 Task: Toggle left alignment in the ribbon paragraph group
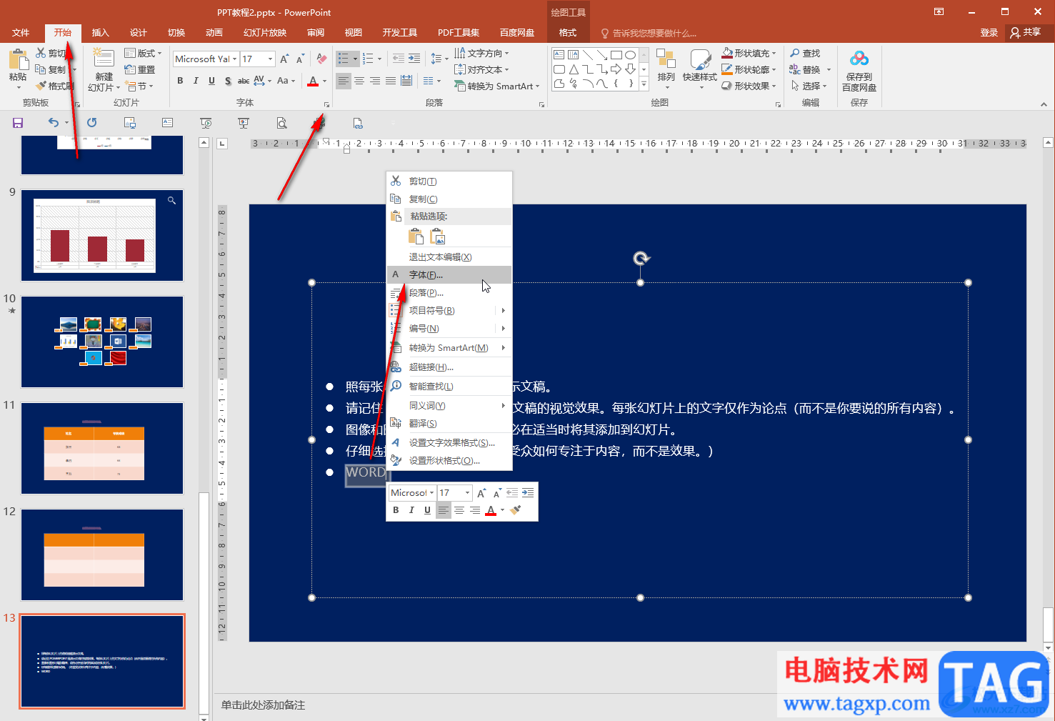[344, 81]
